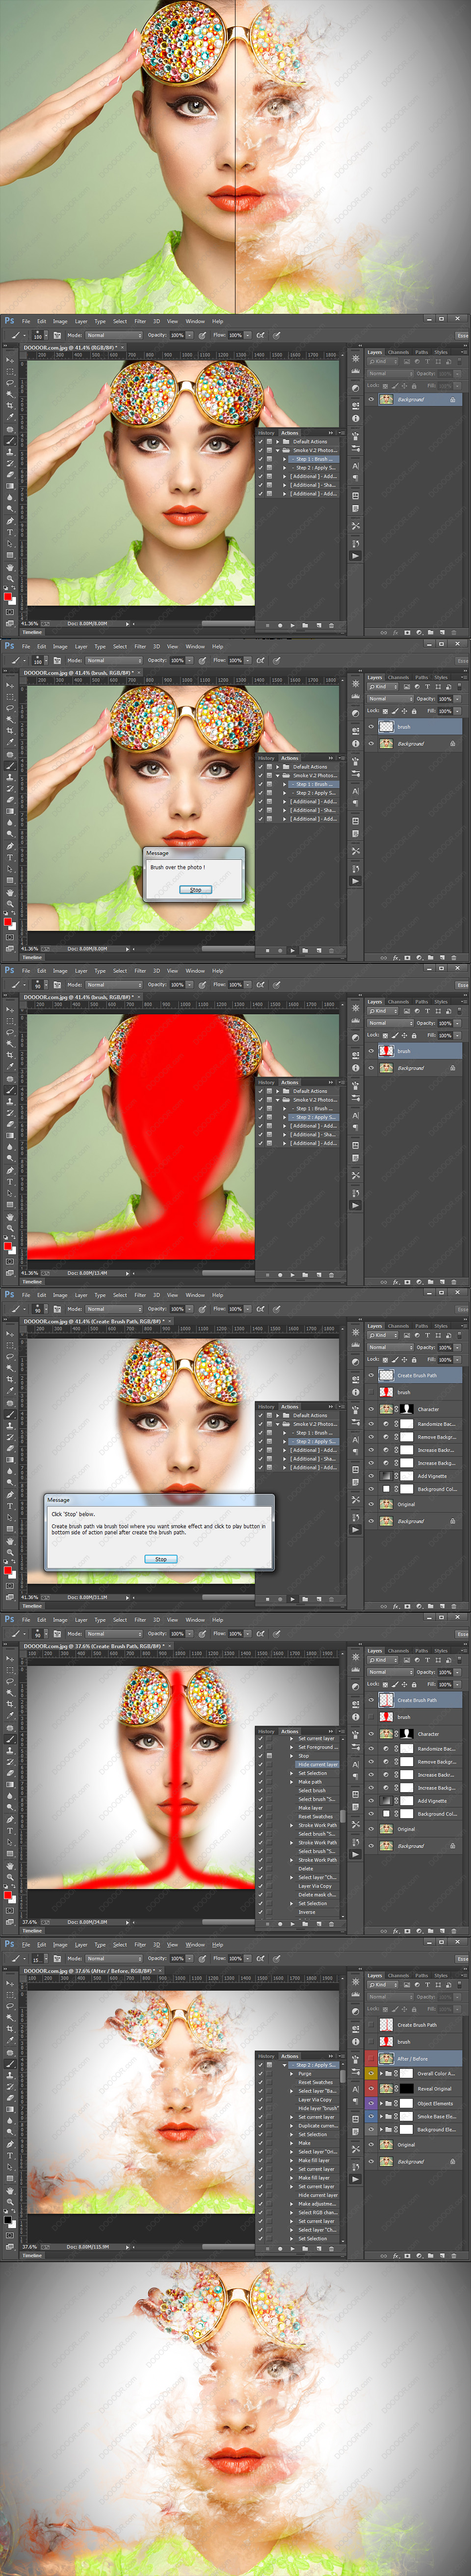
Task: Select the After / Before layer thumbnail
Action: coord(386,2059)
